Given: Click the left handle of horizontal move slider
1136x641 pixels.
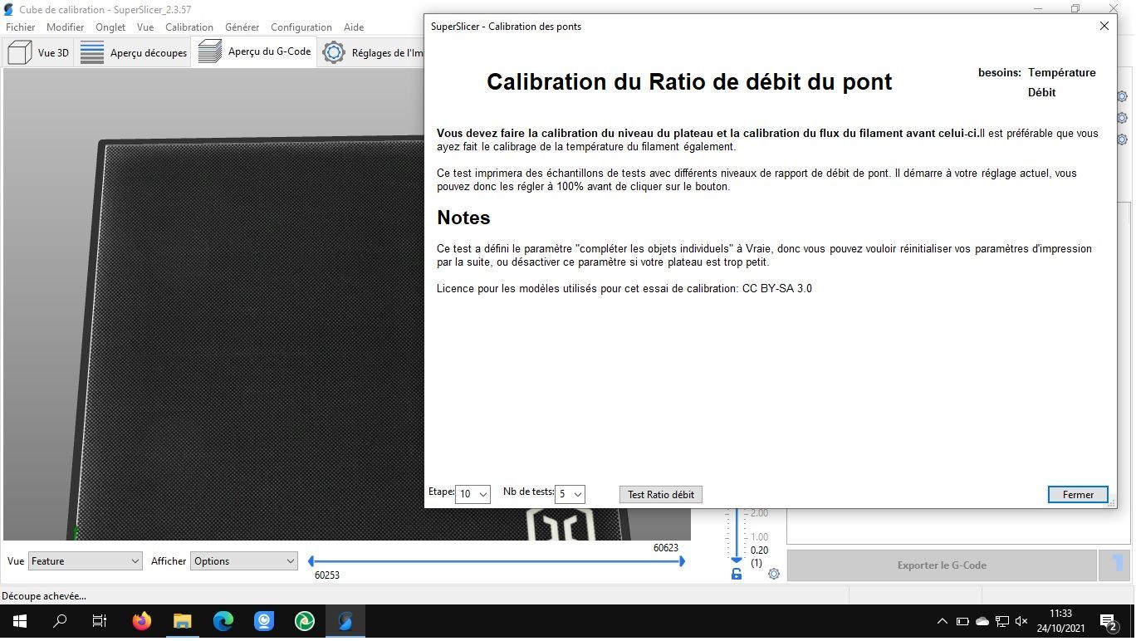Looking at the screenshot, I should [x=311, y=561].
